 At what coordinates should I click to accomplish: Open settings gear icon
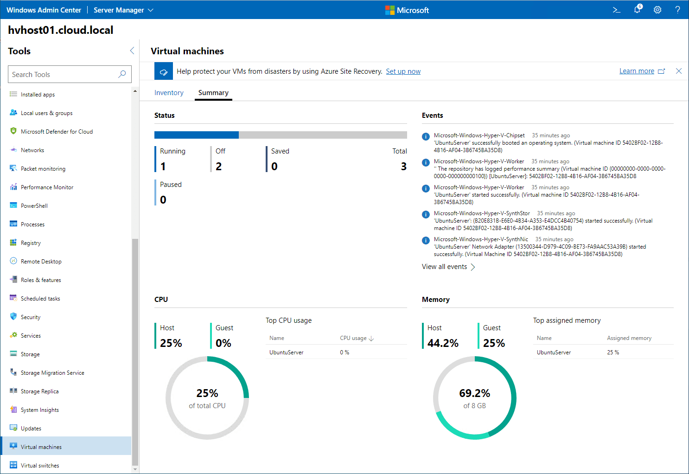657,10
